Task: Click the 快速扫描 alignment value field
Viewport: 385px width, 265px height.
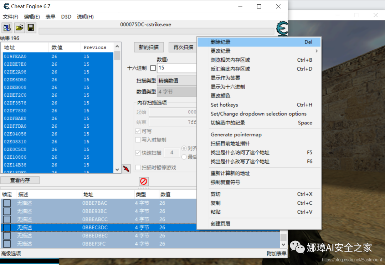Action: point(171,153)
